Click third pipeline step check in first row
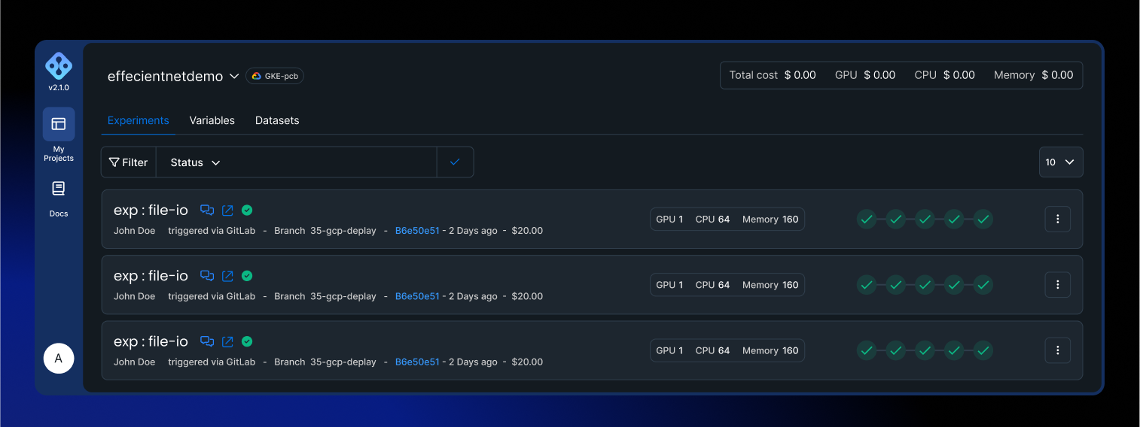The image size is (1140, 427). coord(925,220)
